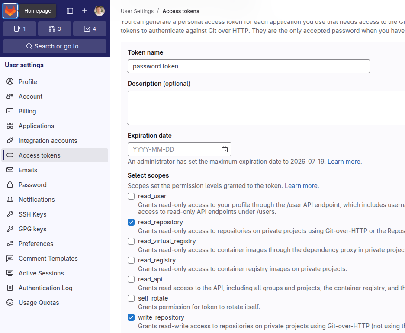Open merge requests counter
The height and width of the screenshot is (333, 405).
pyautogui.click(x=55, y=29)
